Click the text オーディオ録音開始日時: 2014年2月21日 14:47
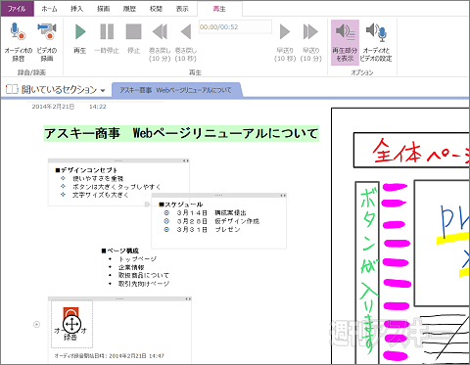This screenshot has width=470, height=365. tap(109, 356)
